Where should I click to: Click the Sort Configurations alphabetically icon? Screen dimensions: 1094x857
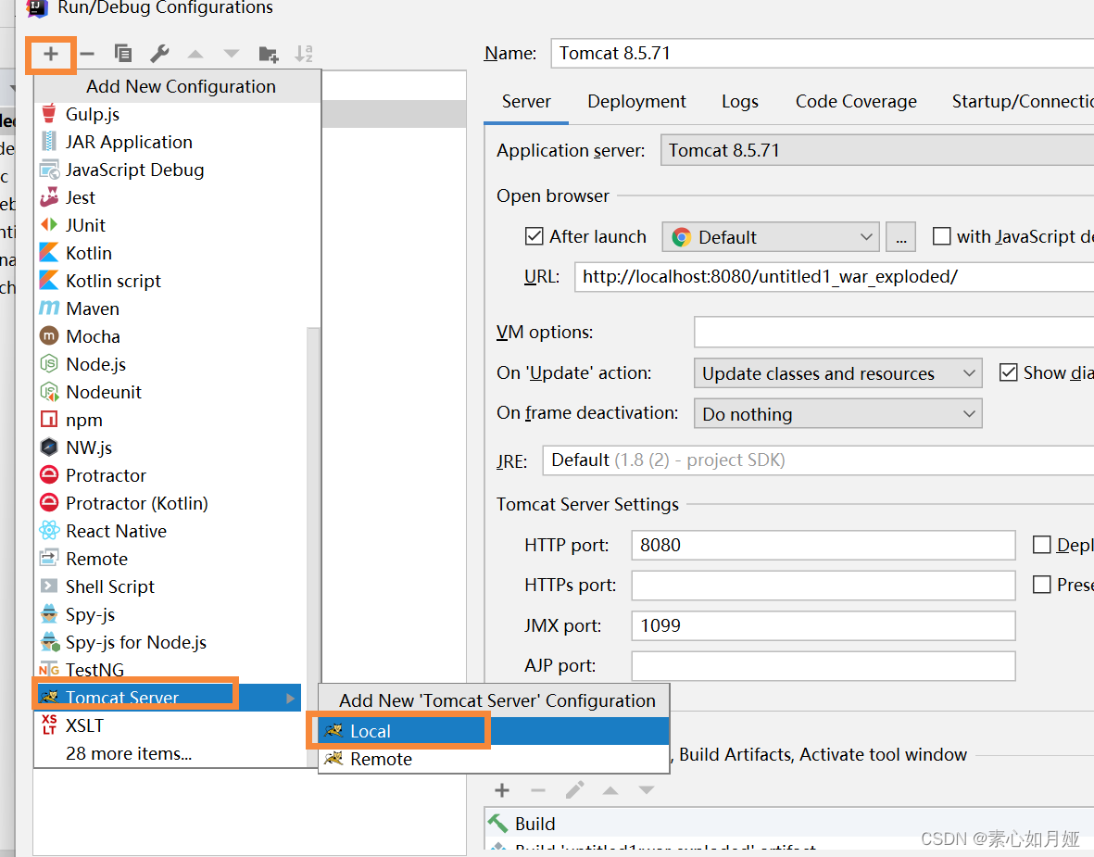(304, 54)
